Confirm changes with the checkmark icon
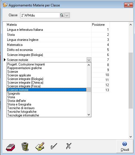This screenshot has height=155, width=135. [x=54, y=146]
